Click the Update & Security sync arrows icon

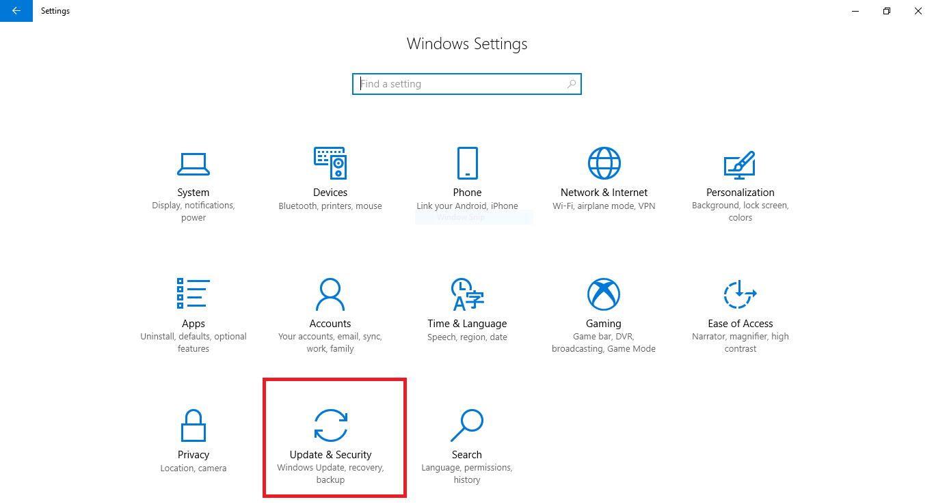[x=330, y=425]
